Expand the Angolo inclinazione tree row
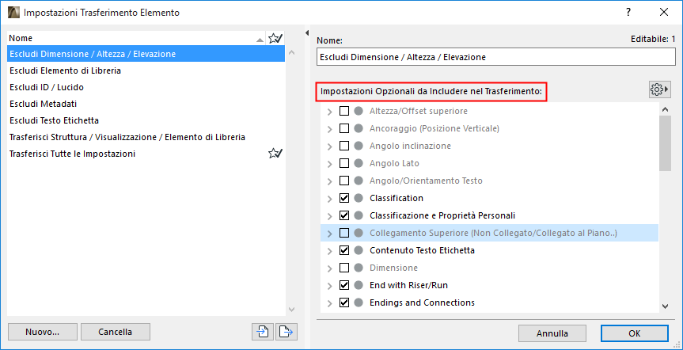The image size is (683, 350). coord(329,146)
